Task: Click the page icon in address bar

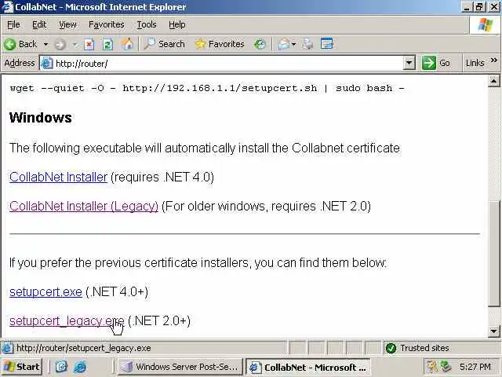Action: click(46, 63)
